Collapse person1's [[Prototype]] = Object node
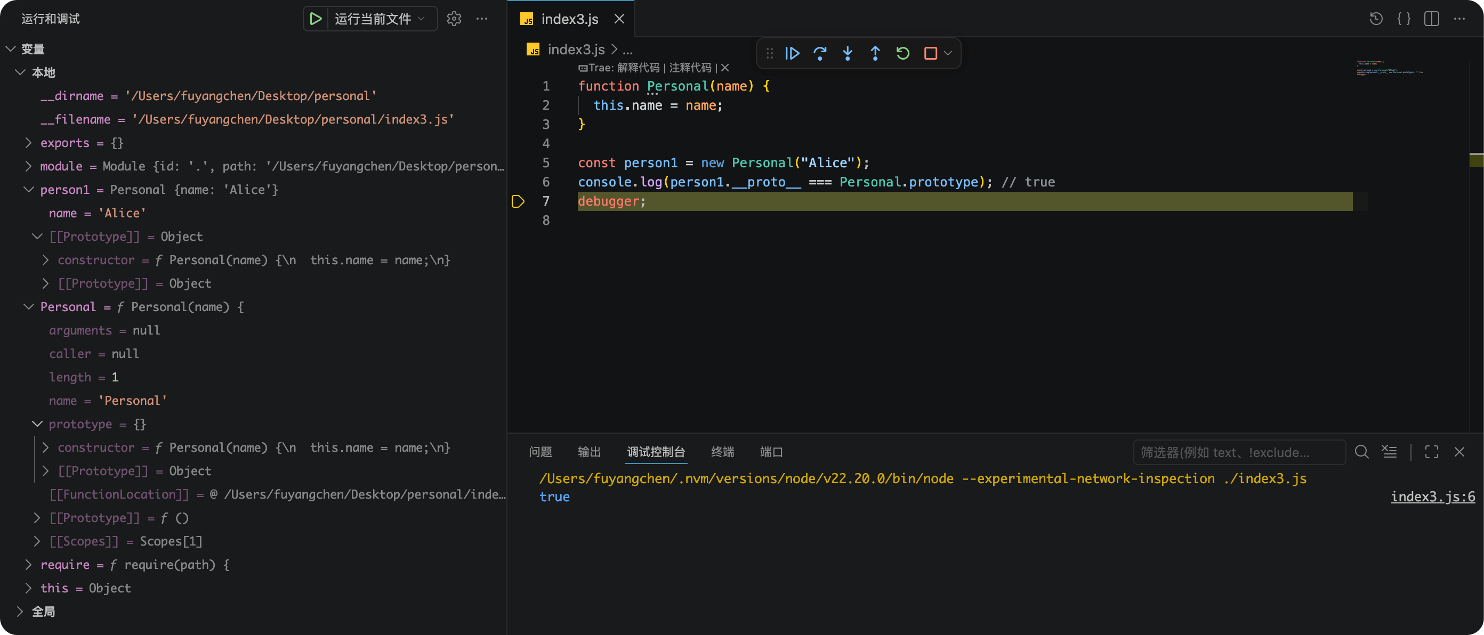Image resolution: width=1484 pixels, height=635 pixels. (x=37, y=237)
